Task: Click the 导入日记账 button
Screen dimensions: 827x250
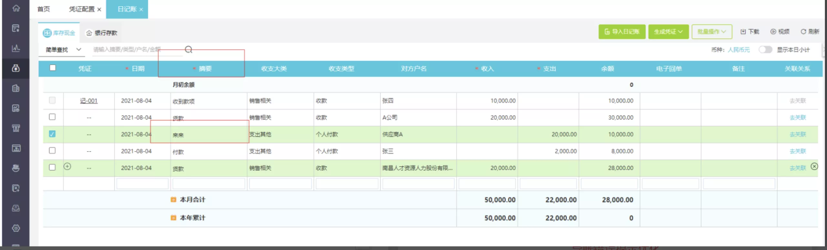Action: coord(622,32)
